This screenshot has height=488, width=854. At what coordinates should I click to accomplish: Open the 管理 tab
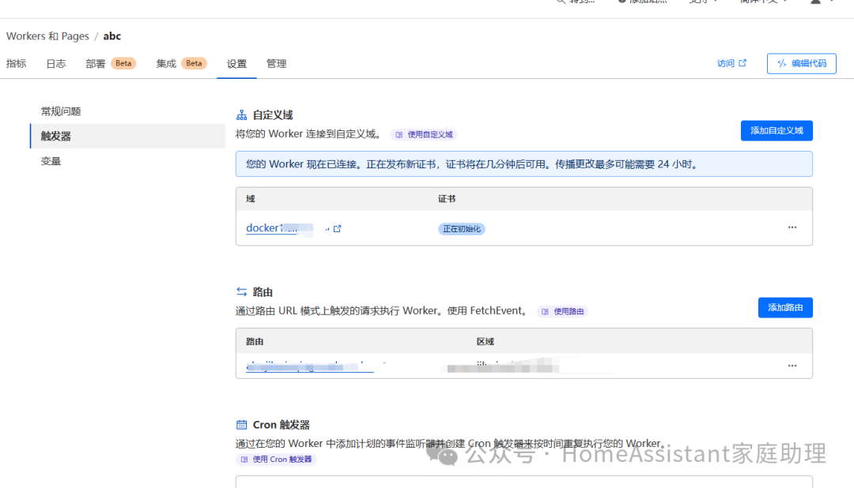click(276, 64)
